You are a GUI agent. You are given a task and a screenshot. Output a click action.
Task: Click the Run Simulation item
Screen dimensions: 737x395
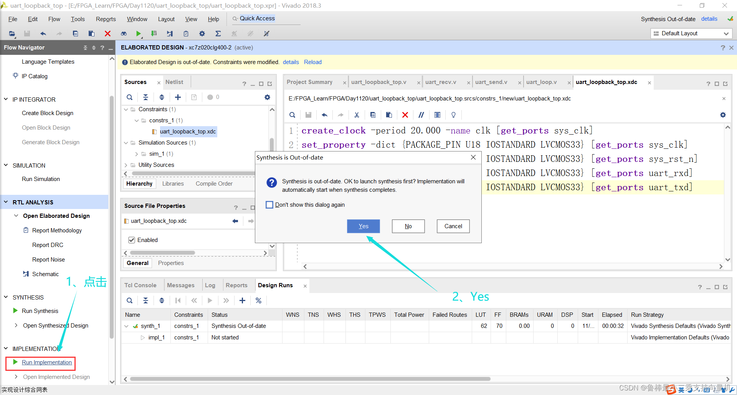[41, 179]
